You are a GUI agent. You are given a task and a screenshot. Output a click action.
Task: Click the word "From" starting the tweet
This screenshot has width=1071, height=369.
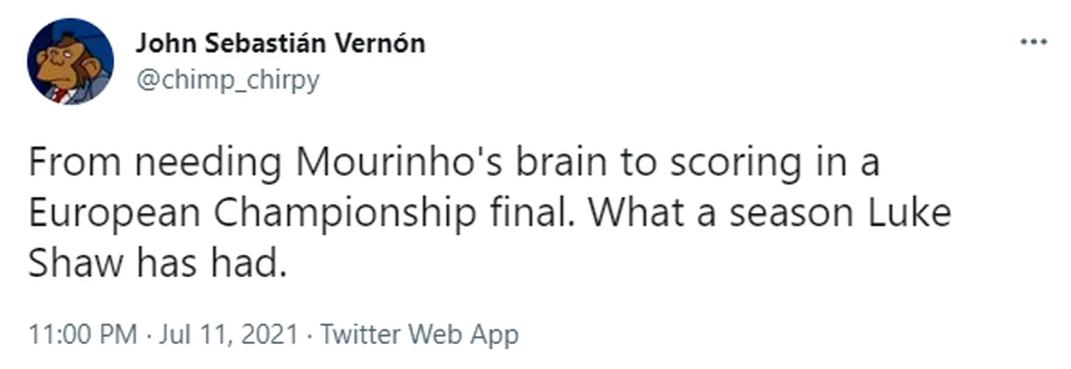[75, 162]
